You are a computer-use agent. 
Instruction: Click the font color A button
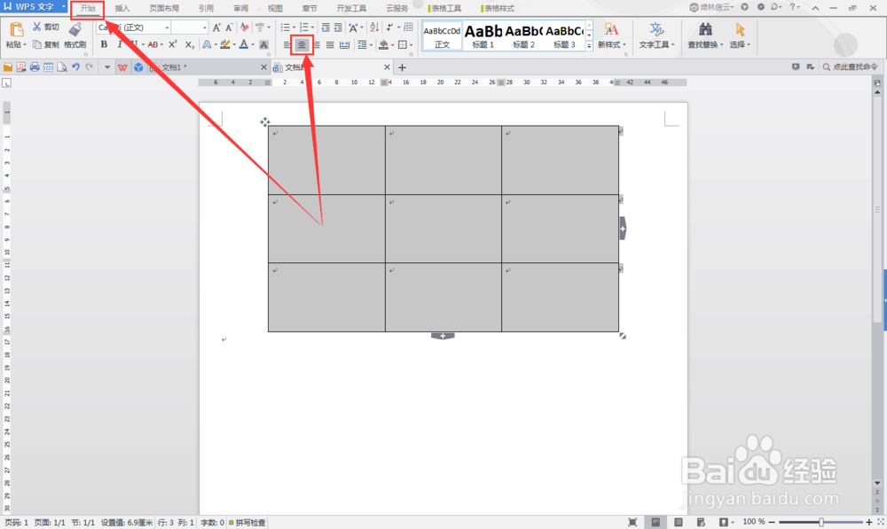click(243, 44)
